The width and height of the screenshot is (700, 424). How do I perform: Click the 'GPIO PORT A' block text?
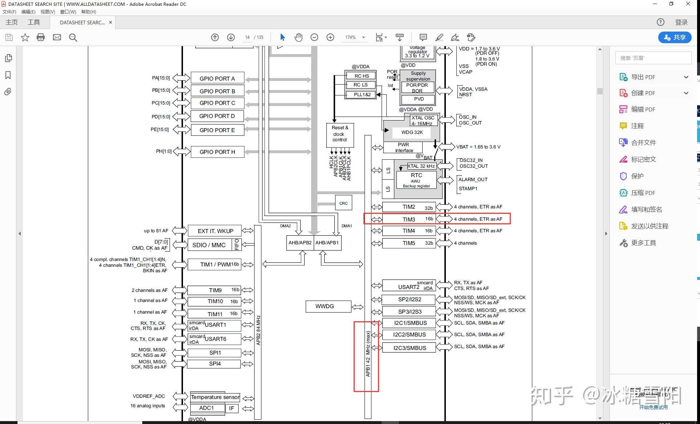pos(217,78)
